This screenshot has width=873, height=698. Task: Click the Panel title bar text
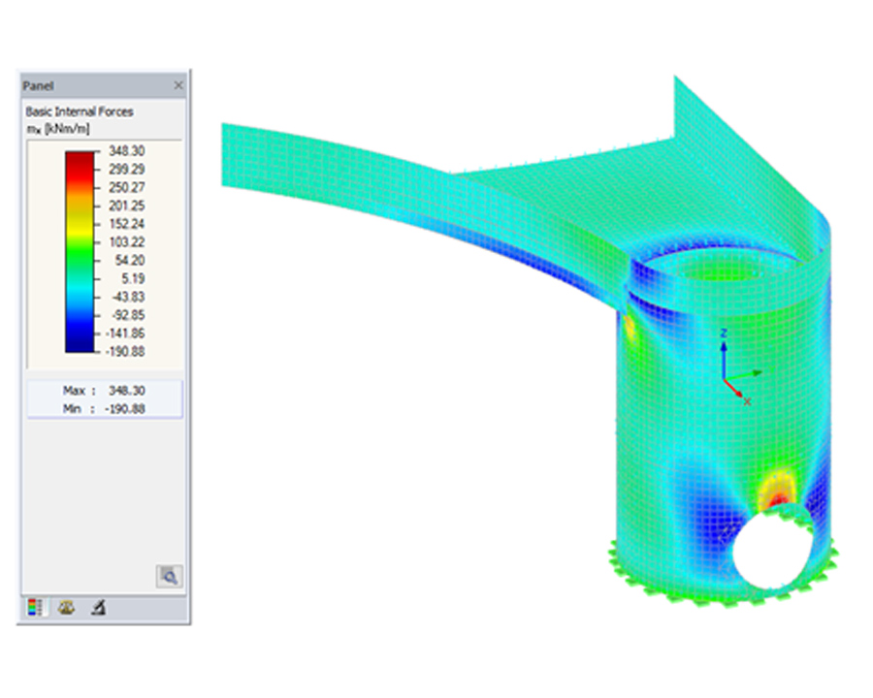(x=38, y=85)
